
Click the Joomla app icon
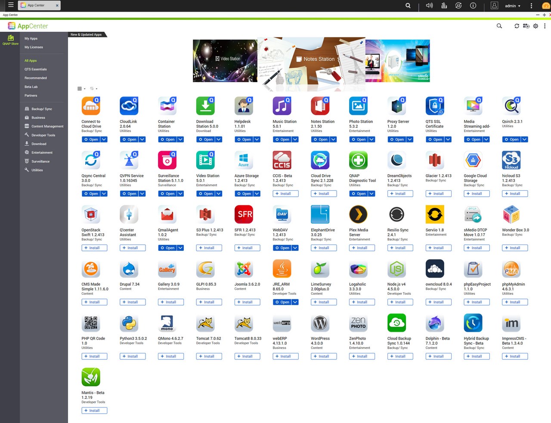coord(244,269)
